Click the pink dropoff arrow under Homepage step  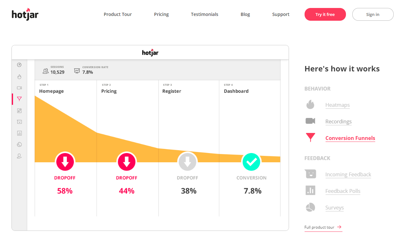[x=65, y=162]
